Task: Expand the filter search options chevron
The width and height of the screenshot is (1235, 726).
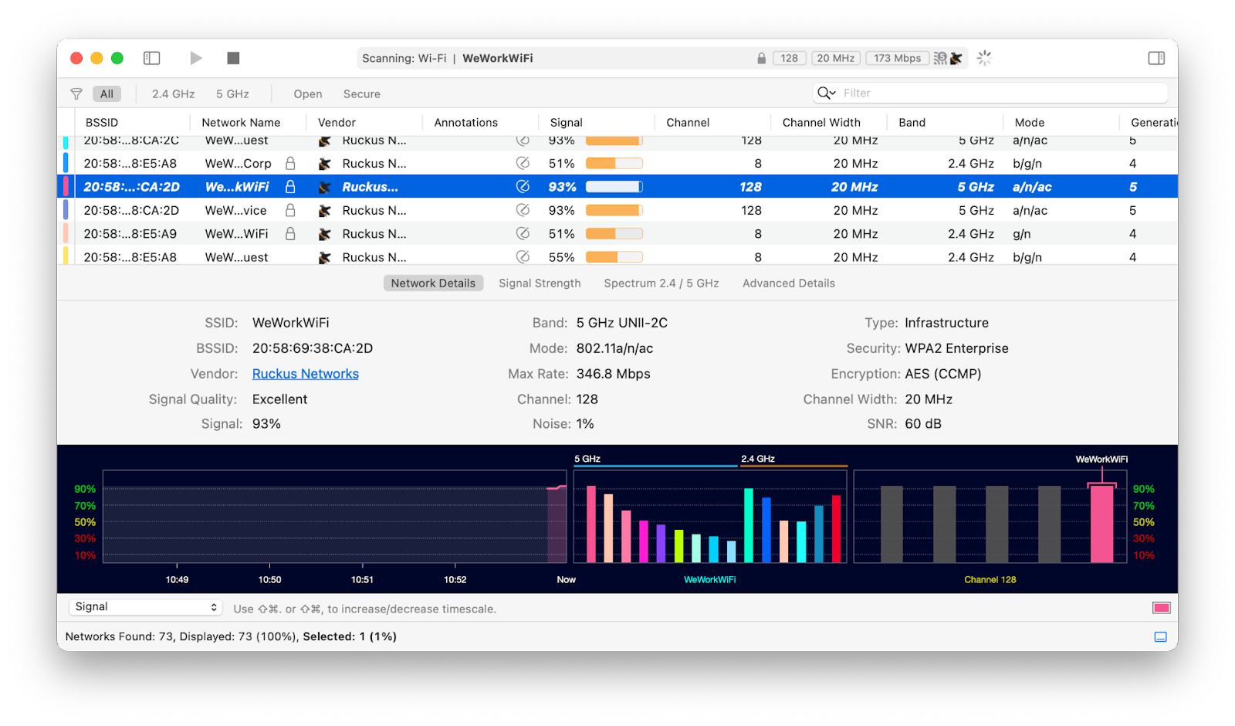Action: pyautogui.click(x=827, y=93)
